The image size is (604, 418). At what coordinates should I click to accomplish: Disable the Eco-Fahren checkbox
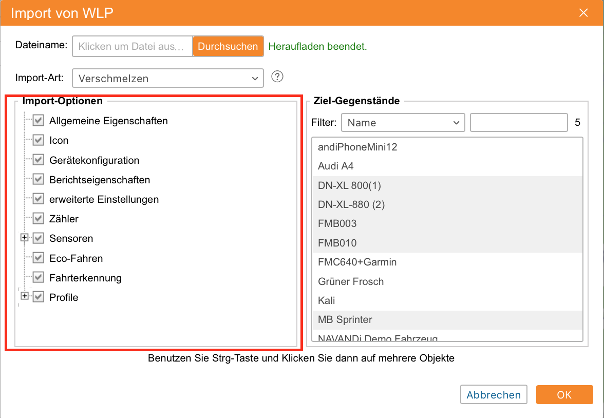38,258
